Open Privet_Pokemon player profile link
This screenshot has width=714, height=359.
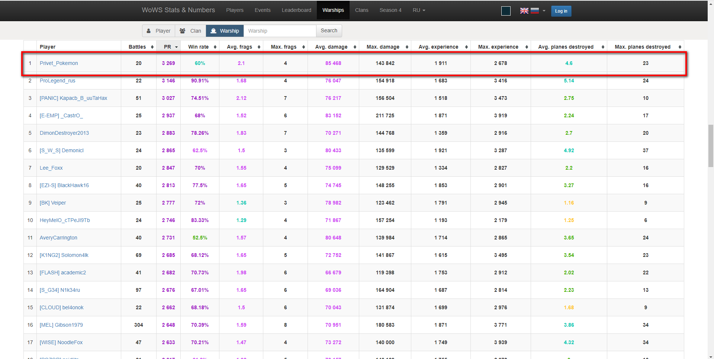(x=59, y=63)
